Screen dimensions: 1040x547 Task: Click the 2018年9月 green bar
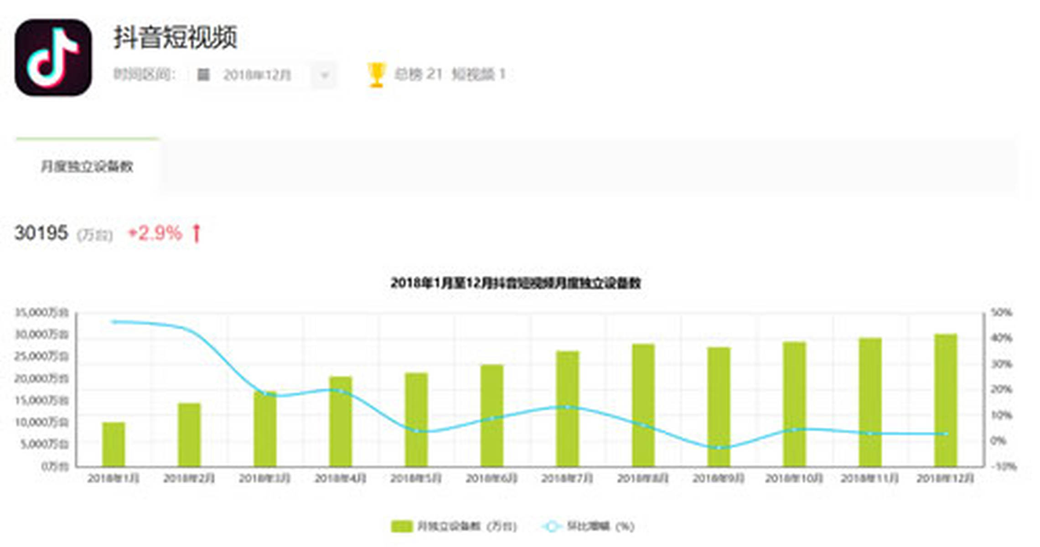click(719, 407)
